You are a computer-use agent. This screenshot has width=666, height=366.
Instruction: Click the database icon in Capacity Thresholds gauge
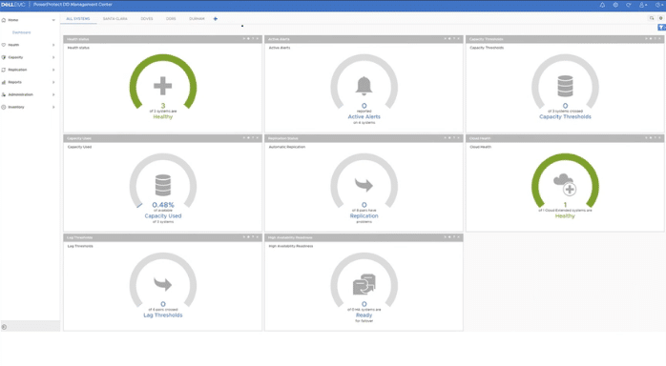pos(565,86)
